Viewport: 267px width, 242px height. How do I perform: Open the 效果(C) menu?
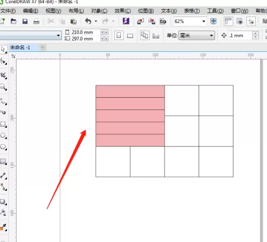click(122, 11)
